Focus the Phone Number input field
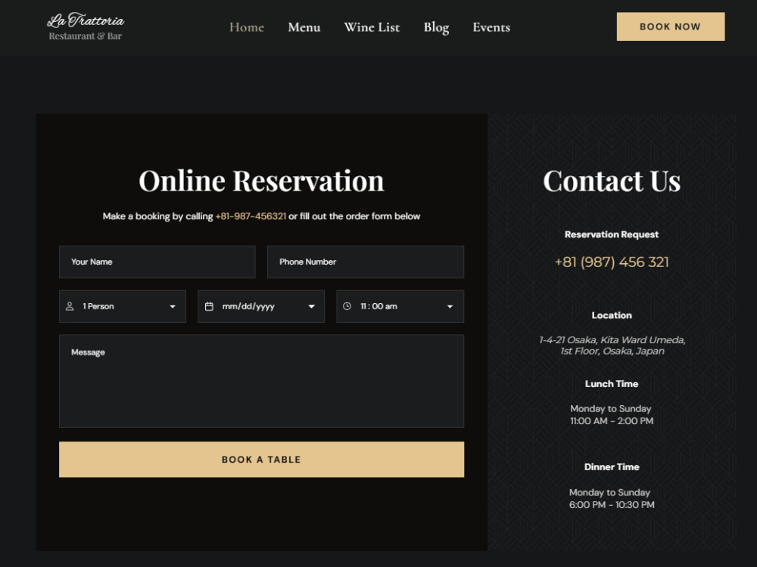Image resolution: width=757 pixels, height=567 pixels. click(366, 262)
